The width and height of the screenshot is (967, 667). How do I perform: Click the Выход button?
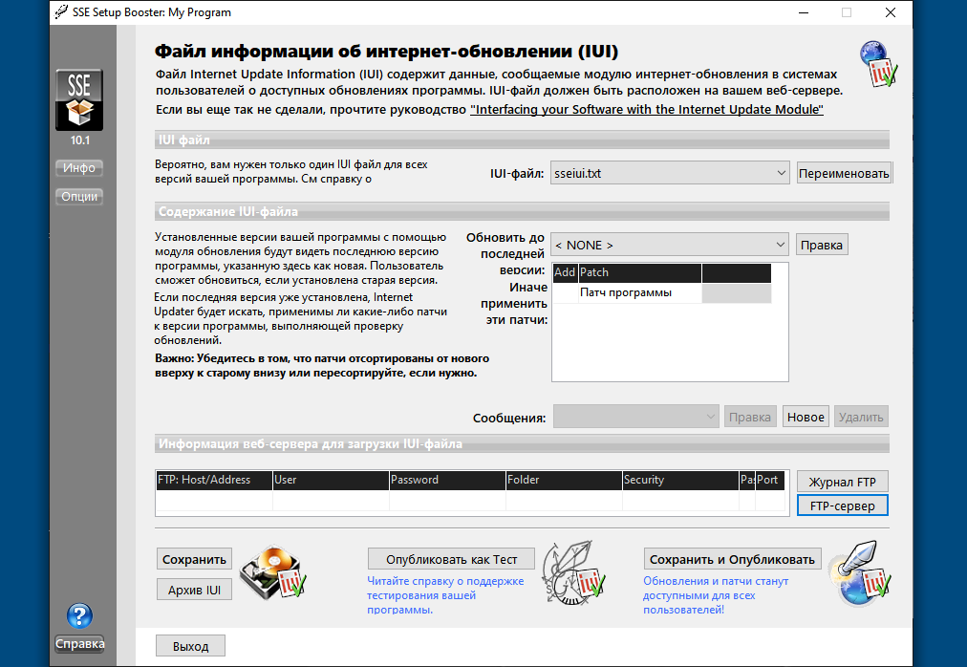click(x=190, y=646)
